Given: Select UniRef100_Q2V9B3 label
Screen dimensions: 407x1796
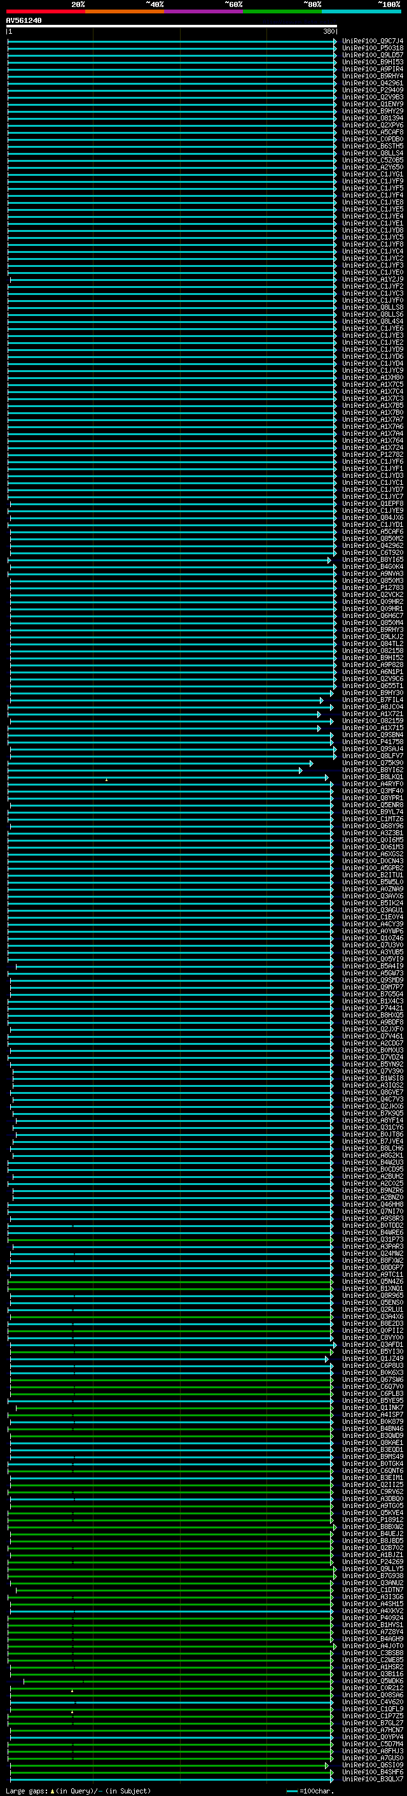Looking at the screenshot, I should tap(372, 97).
